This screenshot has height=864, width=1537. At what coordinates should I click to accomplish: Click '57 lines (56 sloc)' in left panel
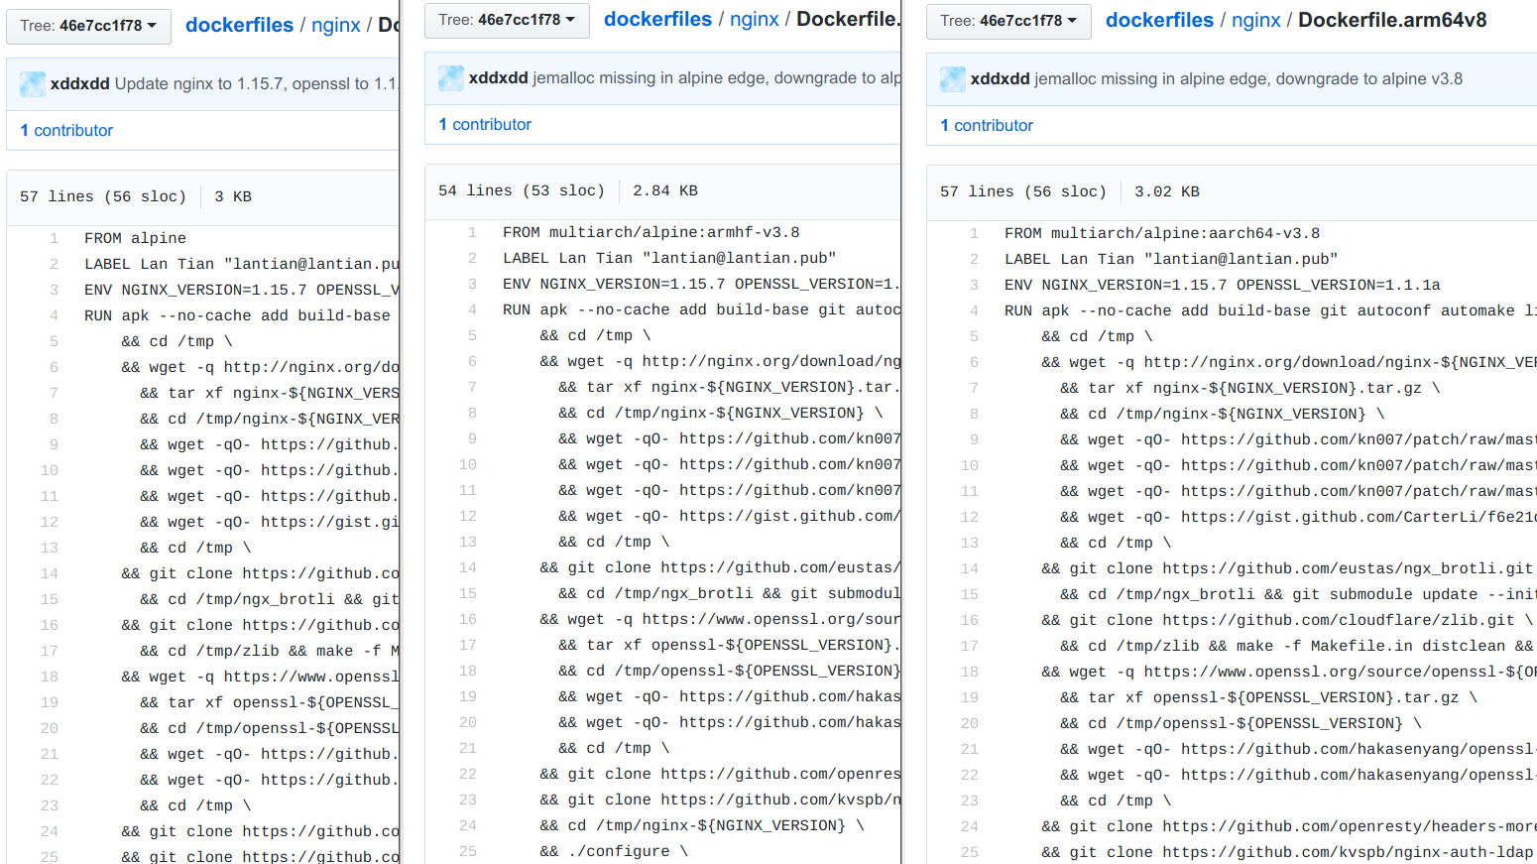pos(103,197)
